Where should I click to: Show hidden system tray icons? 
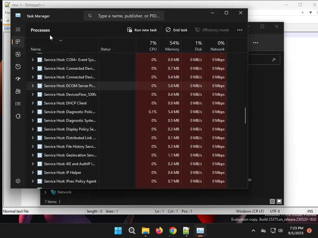[x=253, y=231]
